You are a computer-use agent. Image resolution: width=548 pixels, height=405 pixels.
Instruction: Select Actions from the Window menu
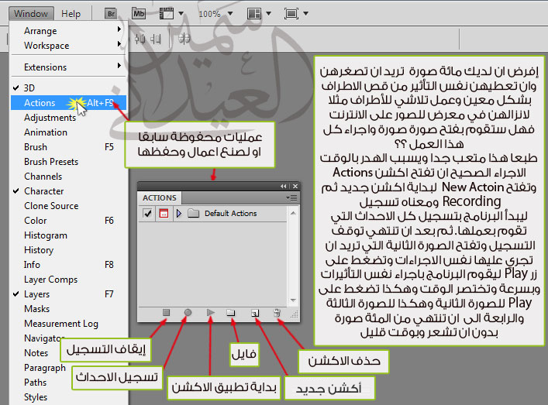[40, 103]
